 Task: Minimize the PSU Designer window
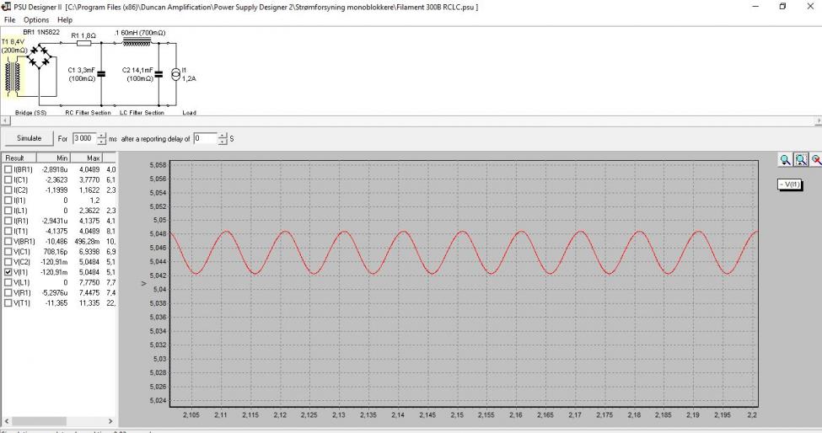tap(756, 7)
